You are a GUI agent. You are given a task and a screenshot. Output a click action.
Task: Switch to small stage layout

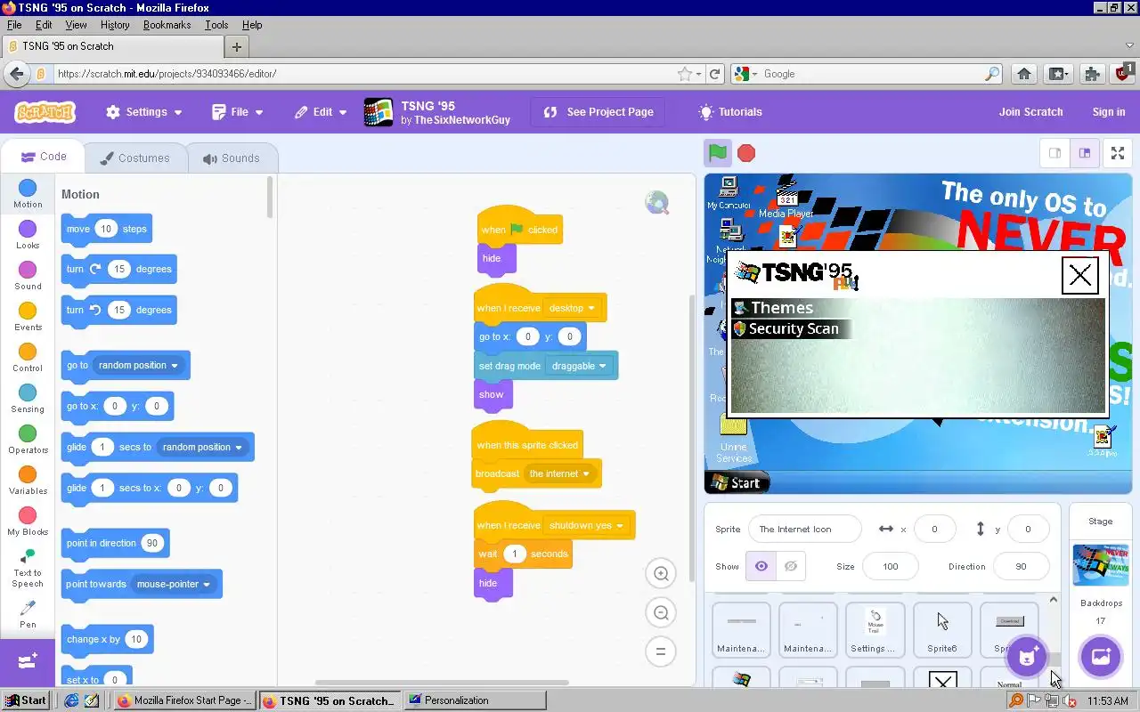1054,153
